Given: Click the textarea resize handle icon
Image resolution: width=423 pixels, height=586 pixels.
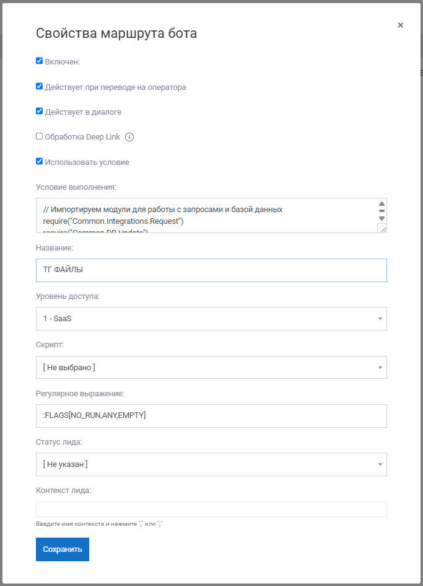Looking at the screenshot, I should click(382, 228).
